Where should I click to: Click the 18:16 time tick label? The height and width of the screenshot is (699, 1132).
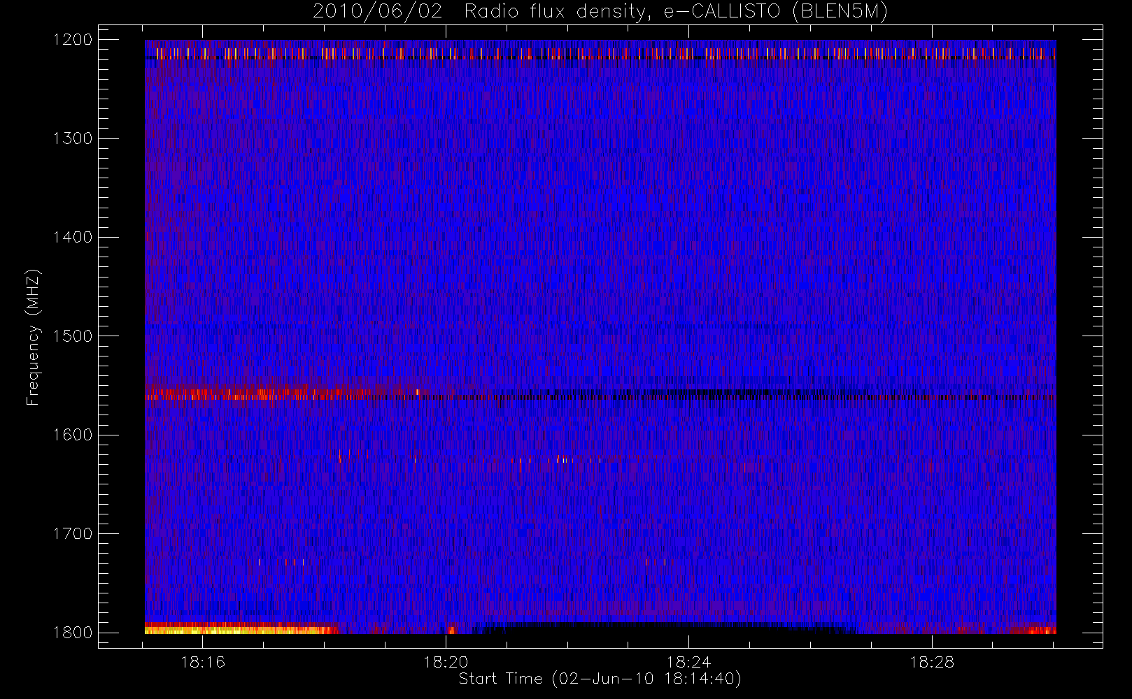click(x=203, y=661)
